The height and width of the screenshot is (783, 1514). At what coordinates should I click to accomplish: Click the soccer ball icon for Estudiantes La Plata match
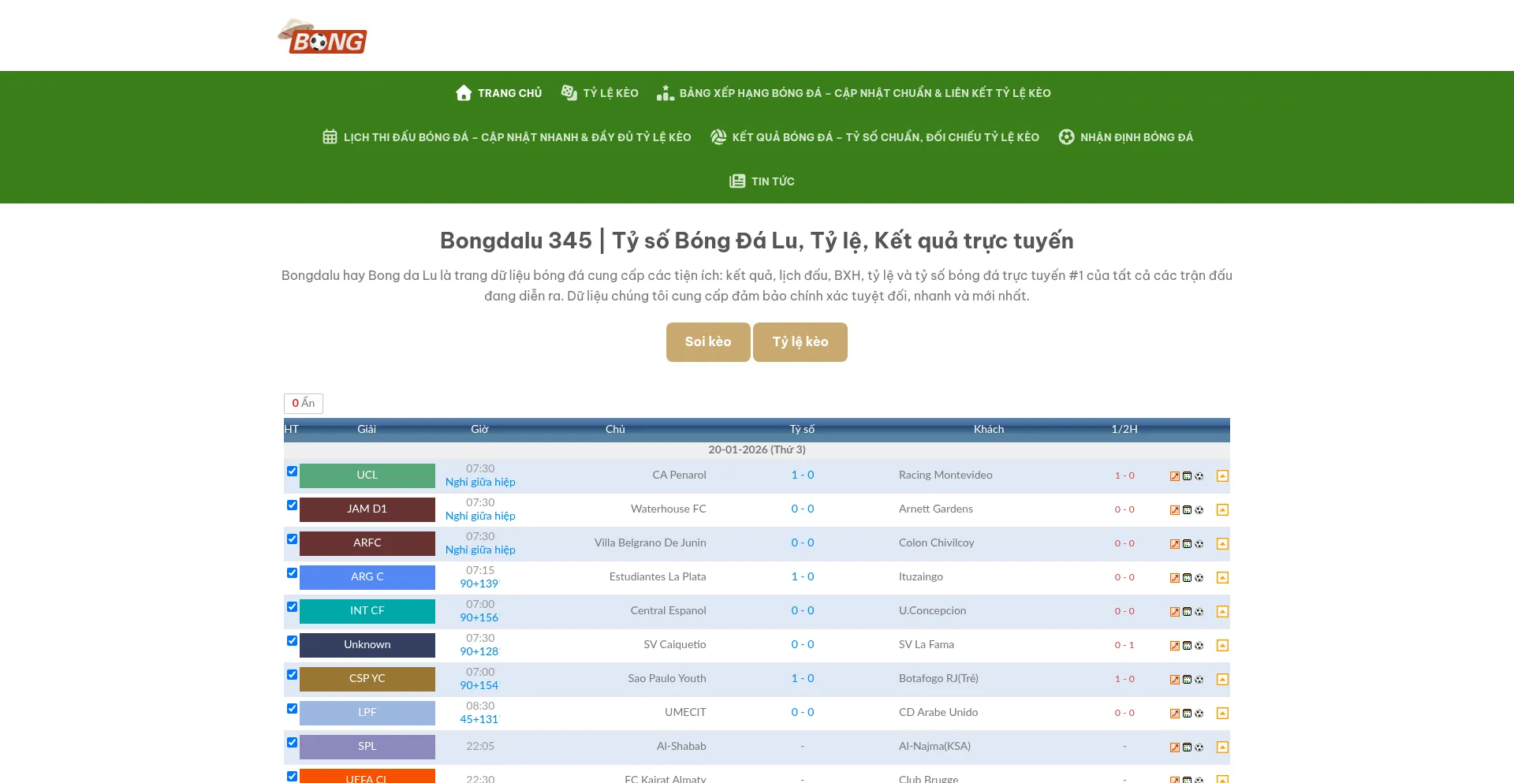coord(1199,576)
